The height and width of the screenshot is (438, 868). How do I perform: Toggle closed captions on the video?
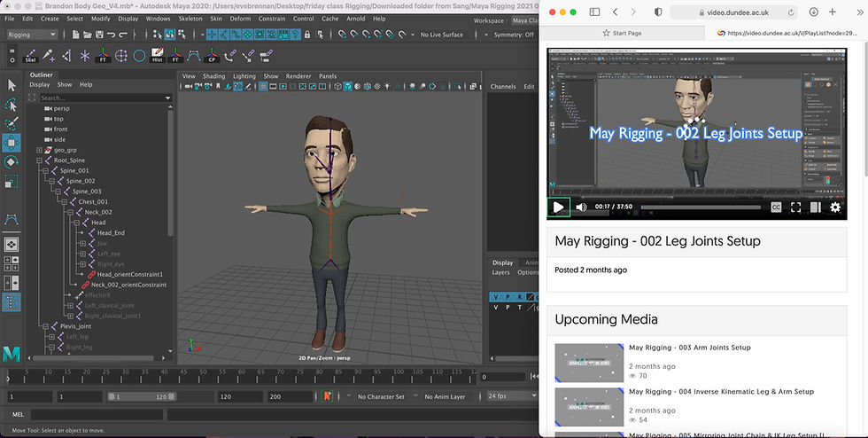(x=776, y=207)
